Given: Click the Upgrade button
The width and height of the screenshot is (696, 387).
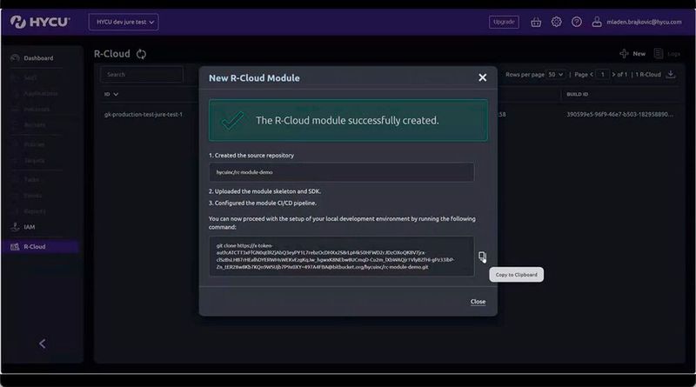Looking at the screenshot, I should pyautogui.click(x=504, y=22).
